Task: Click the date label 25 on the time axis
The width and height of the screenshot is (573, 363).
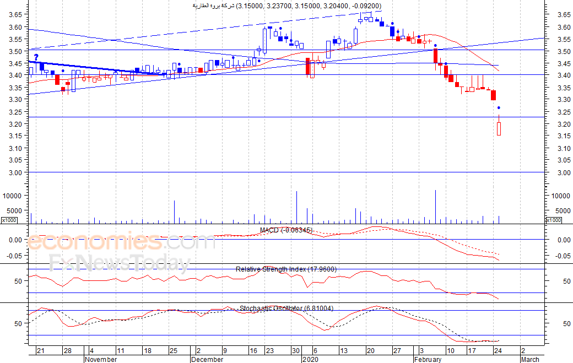Action: coord(173,350)
